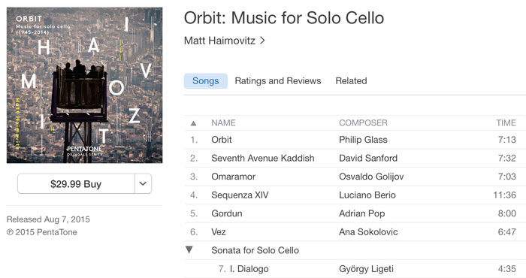Select track 1 Orbit by Philip Glass
The image size is (526, 278).
point(355,140)
